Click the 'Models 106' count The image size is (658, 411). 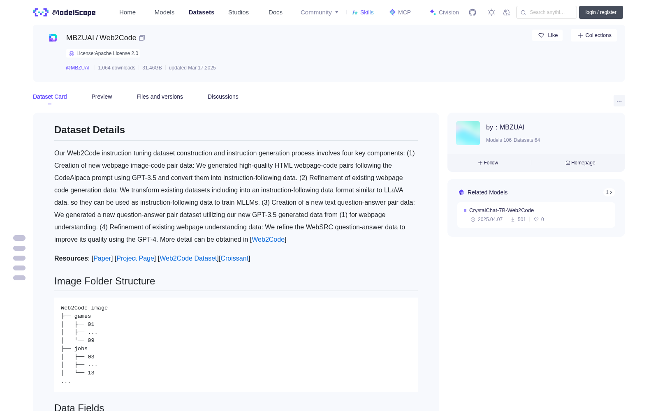pyautogui.click(x=499, y=140)
